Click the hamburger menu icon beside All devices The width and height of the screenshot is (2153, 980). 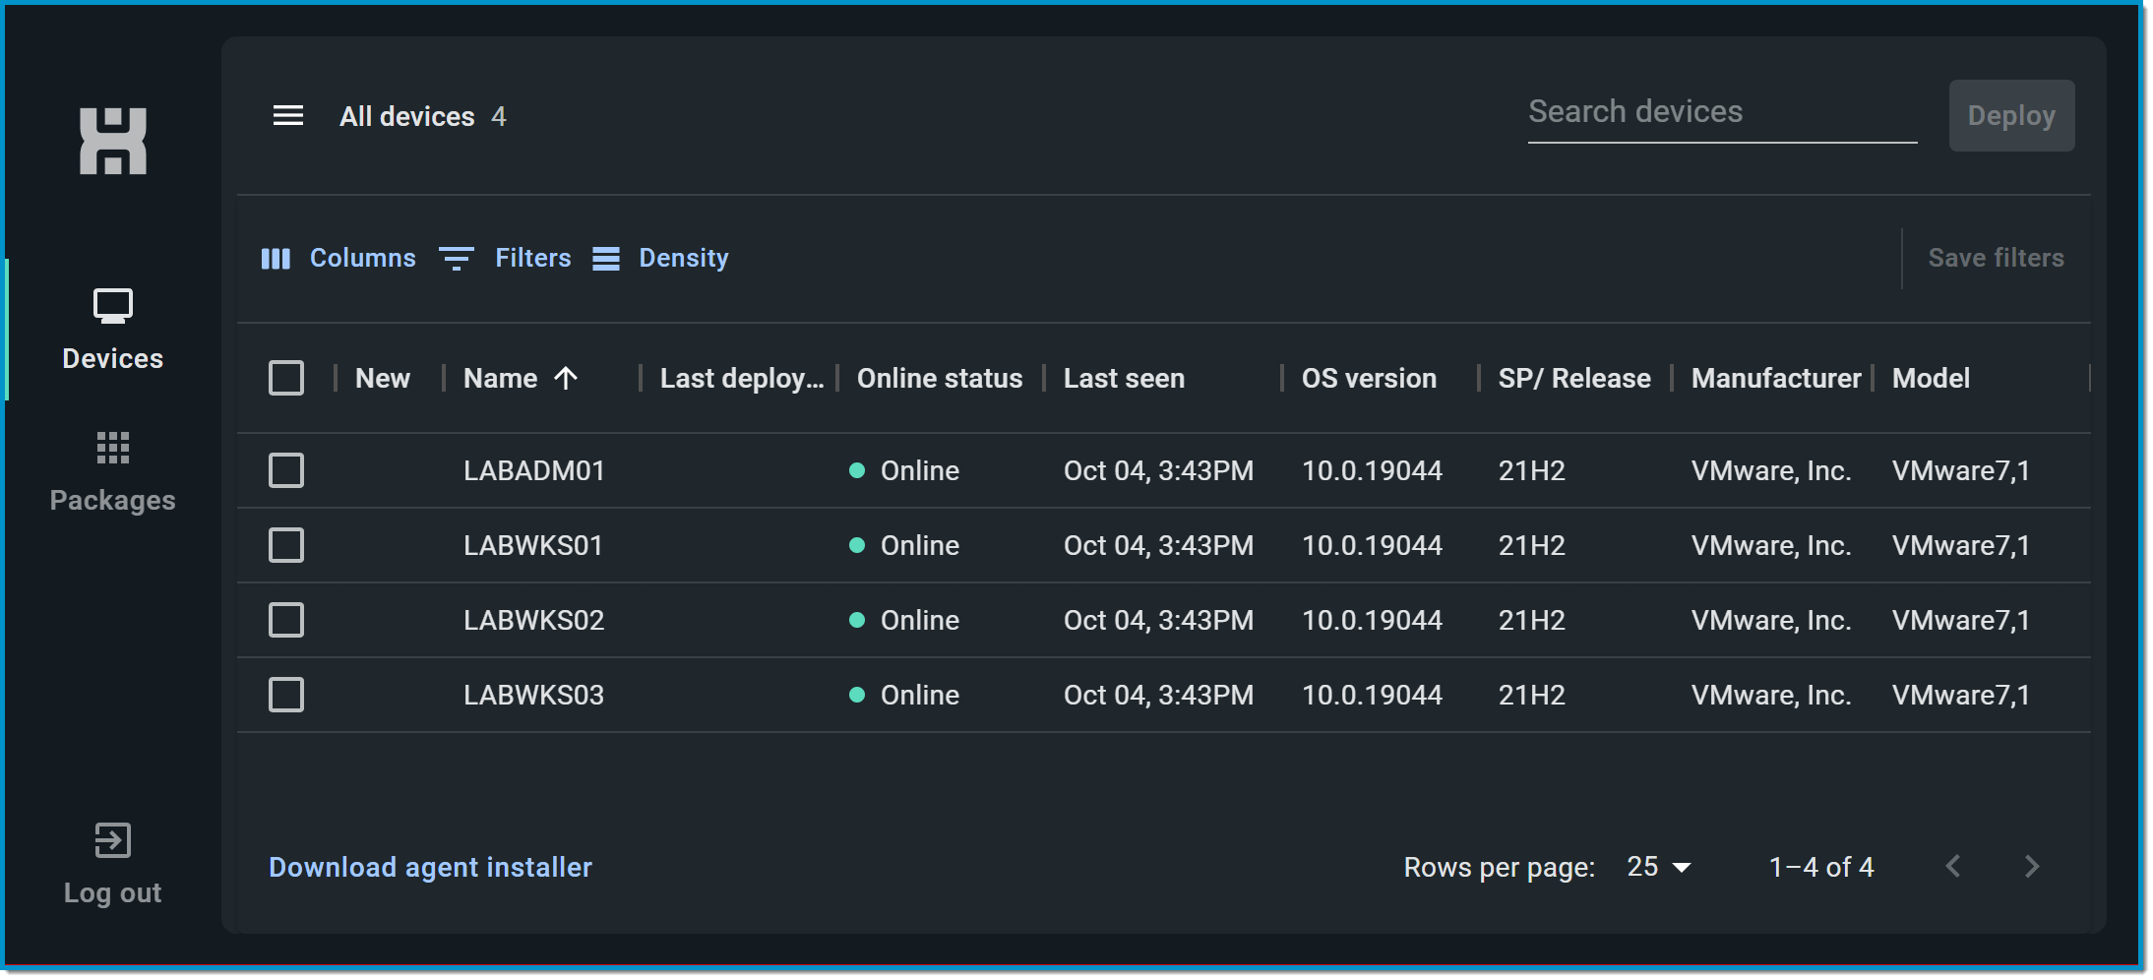(x=287, y=116)
